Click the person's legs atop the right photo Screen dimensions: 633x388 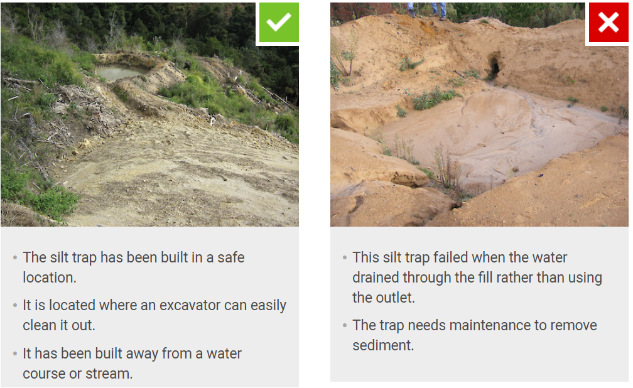[x=427, y=10]
